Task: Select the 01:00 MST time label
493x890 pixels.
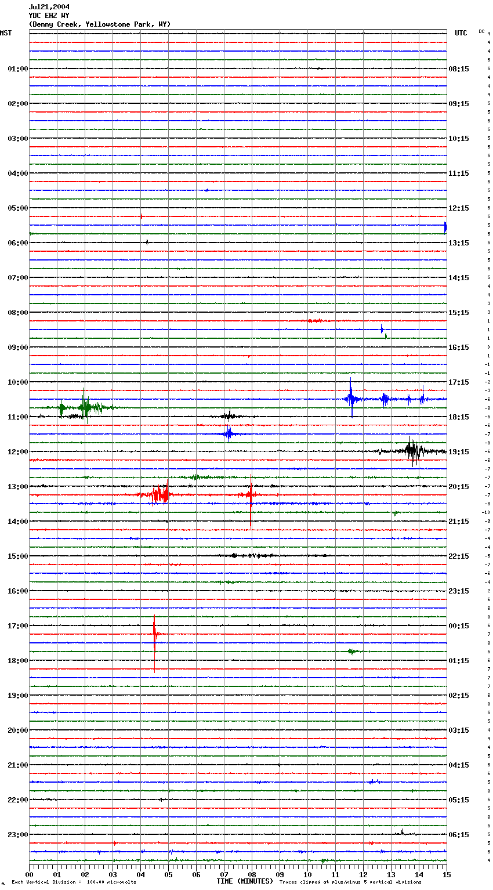Action: [18, 69]
